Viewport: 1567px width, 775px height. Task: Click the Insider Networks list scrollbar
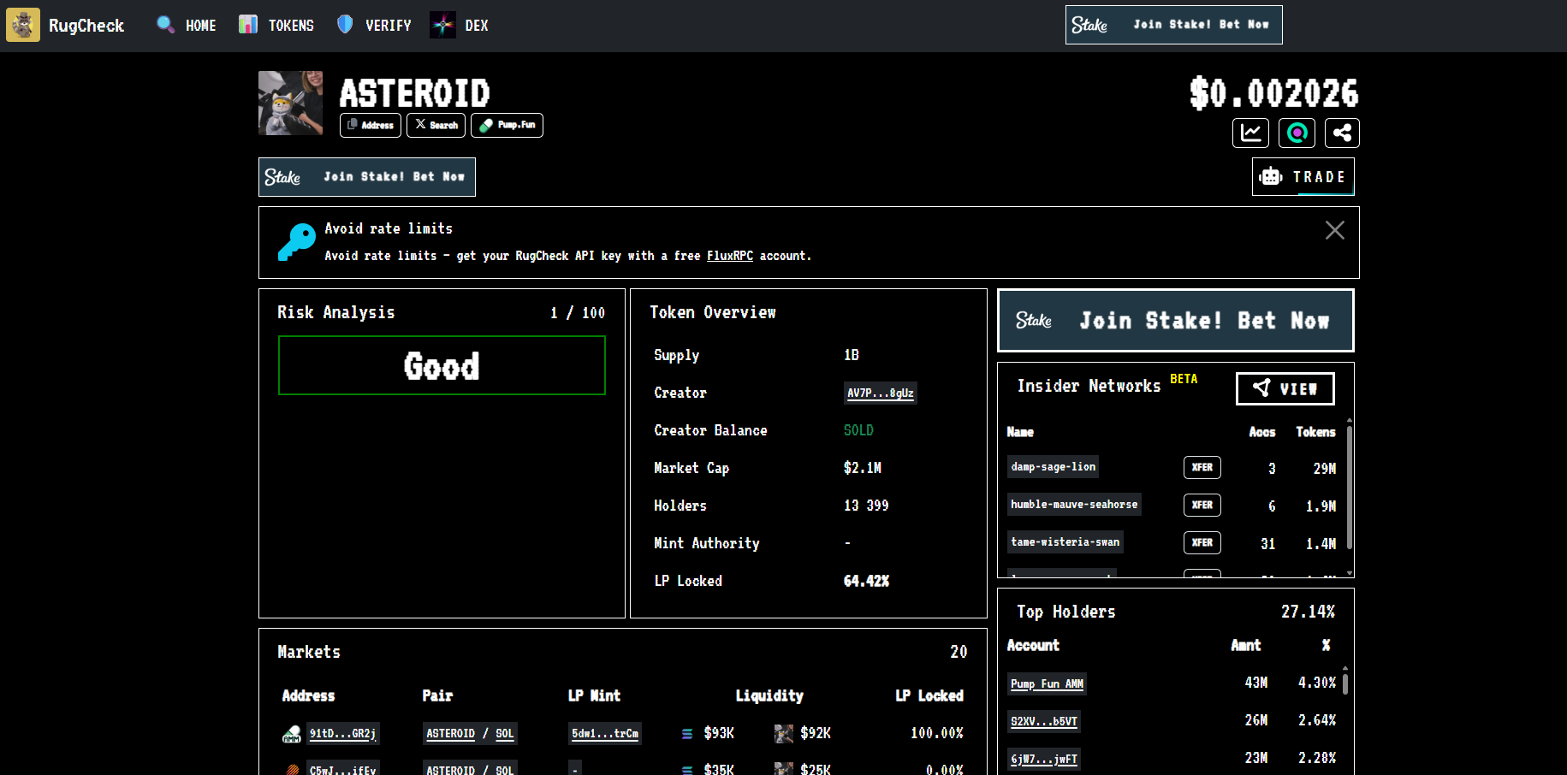click(1350, 487)
